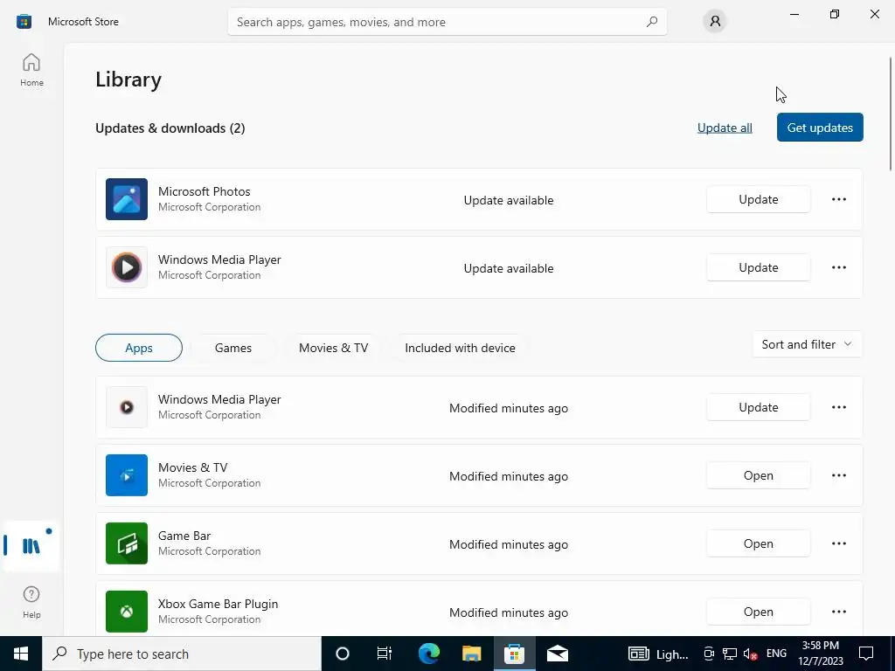The width and height of the screenshot is (895, 671).
Task: Open more options for Movies & TV
Action: (838, 475)
